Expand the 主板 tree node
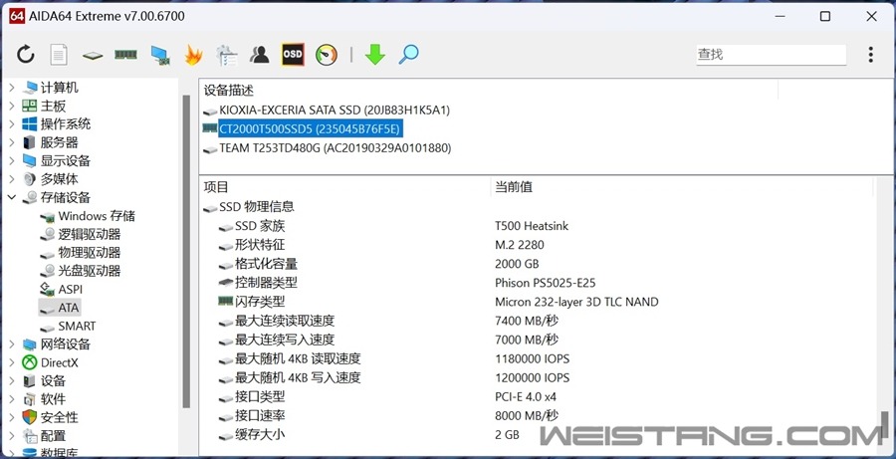 11,106
